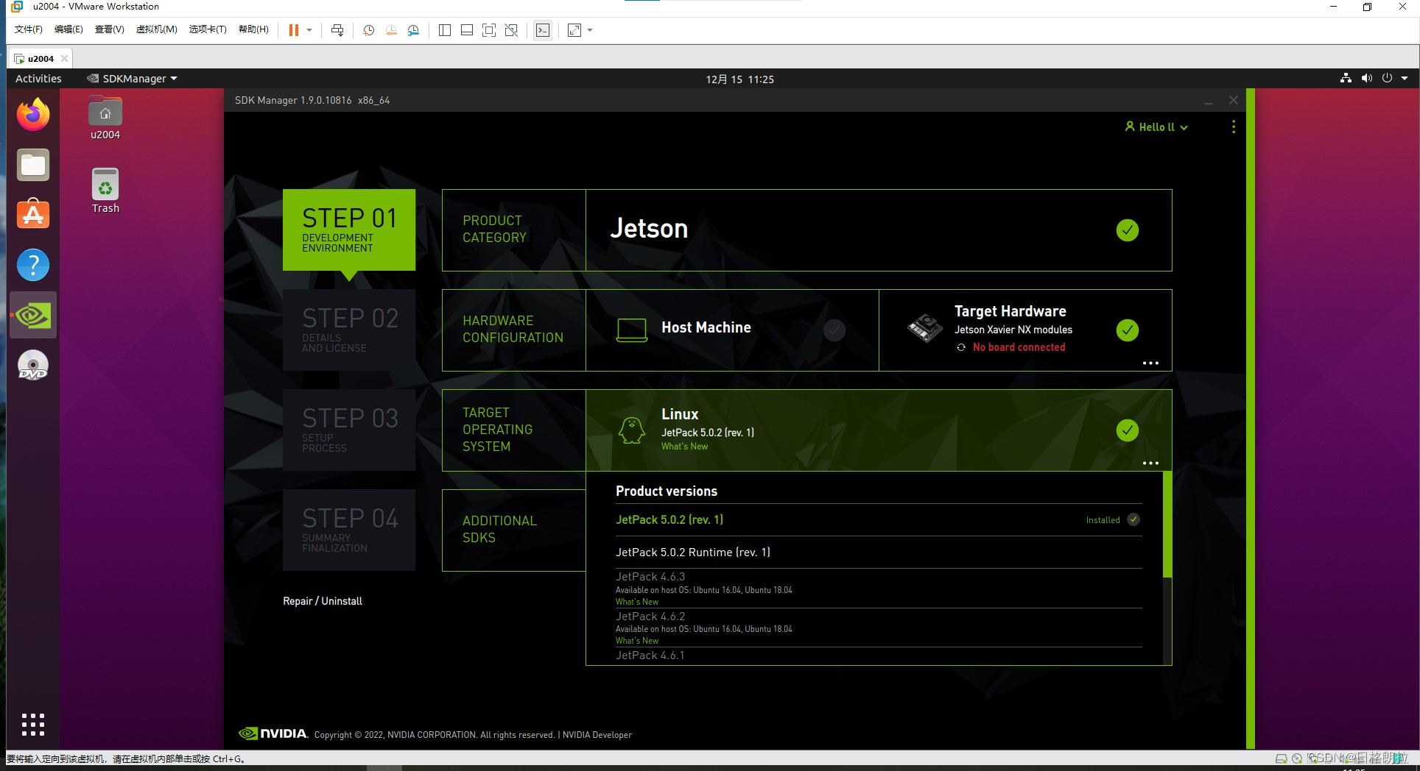Screen dimensions: 1420x771
Task: Open What's New link for JetPack 4.6.2
Action: (637, 641)
